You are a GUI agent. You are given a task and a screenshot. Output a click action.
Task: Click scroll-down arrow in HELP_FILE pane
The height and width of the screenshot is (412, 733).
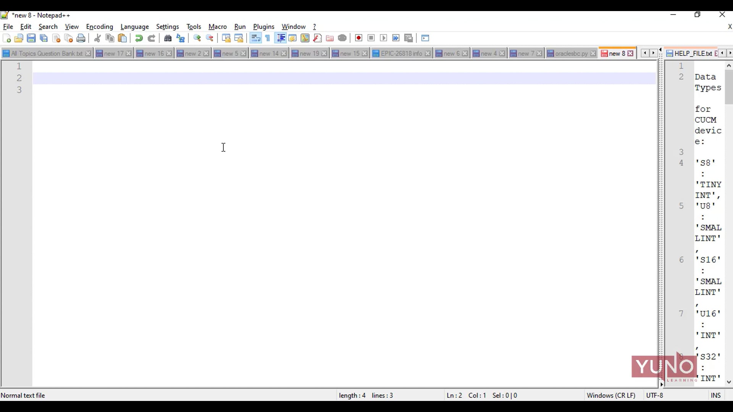click(729, 382)
